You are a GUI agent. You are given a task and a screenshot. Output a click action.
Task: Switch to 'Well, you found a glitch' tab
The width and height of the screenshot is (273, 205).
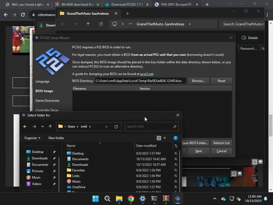(x=27, y=5)
